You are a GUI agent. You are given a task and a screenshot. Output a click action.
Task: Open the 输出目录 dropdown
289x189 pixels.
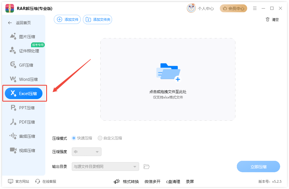pyautogui.click(x=105, y=167)
